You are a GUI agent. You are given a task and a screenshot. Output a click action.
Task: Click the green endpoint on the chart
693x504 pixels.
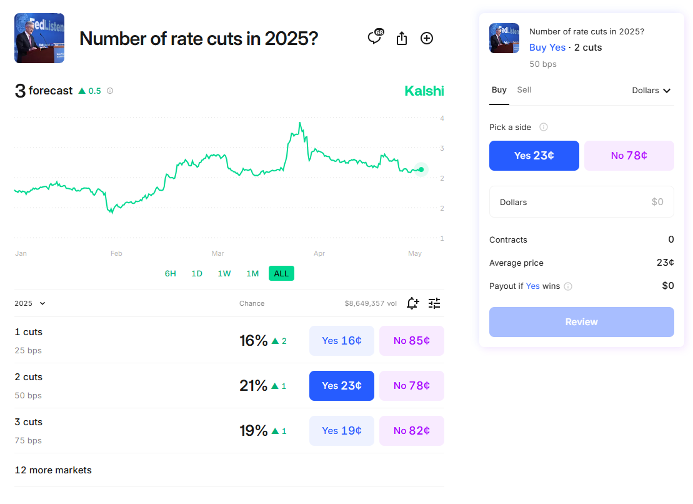[421, 169]
